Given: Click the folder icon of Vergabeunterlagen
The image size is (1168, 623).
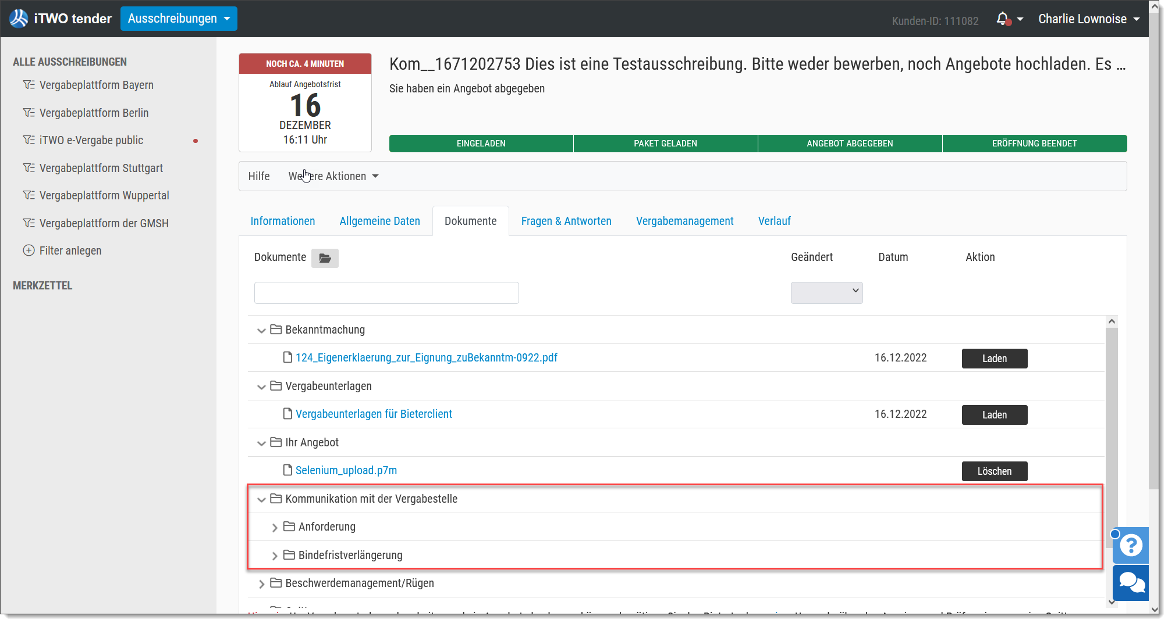Looking at the screenshot, I should point(276,386).
